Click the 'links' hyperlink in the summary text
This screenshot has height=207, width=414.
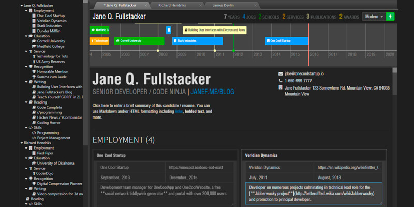tap(179, 111)
